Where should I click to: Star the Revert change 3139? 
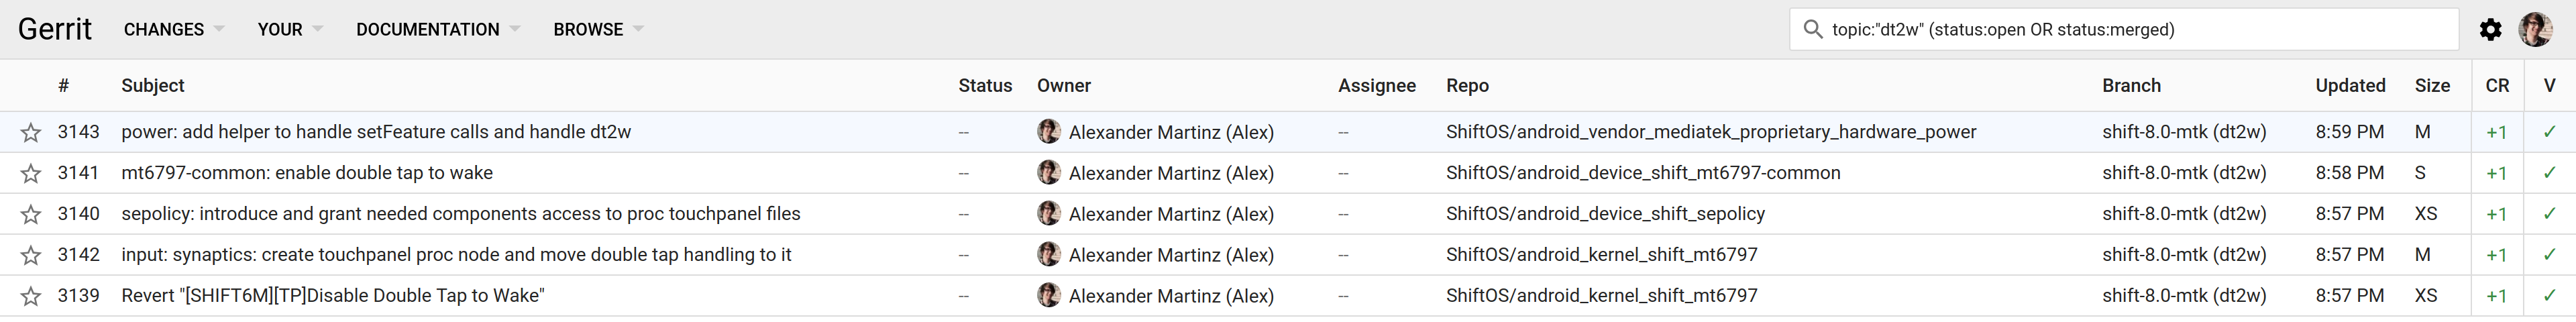31,297
